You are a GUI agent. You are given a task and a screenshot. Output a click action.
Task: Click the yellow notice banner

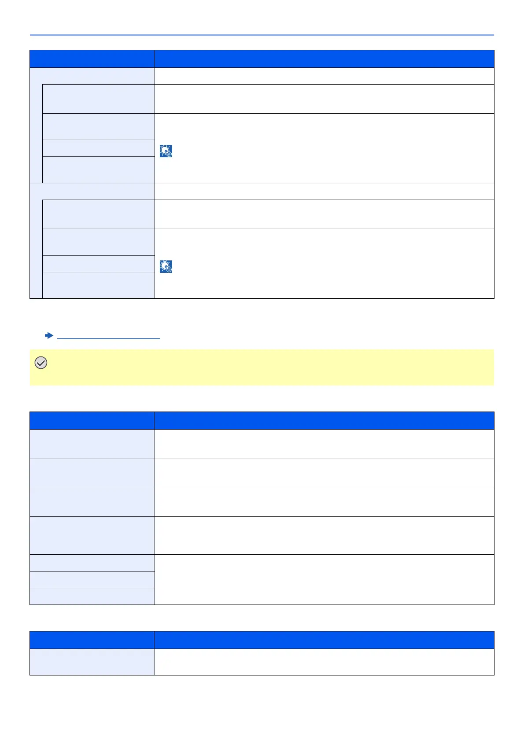pos(262,367)
